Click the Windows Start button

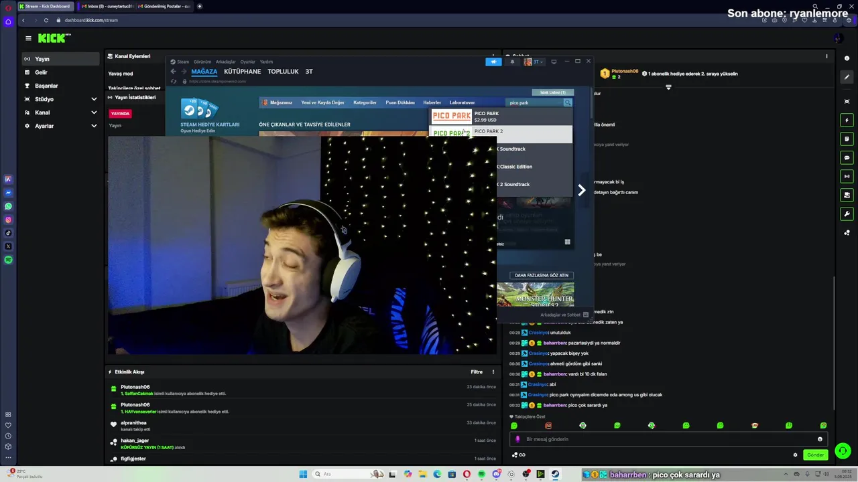(x=303, y=474)
